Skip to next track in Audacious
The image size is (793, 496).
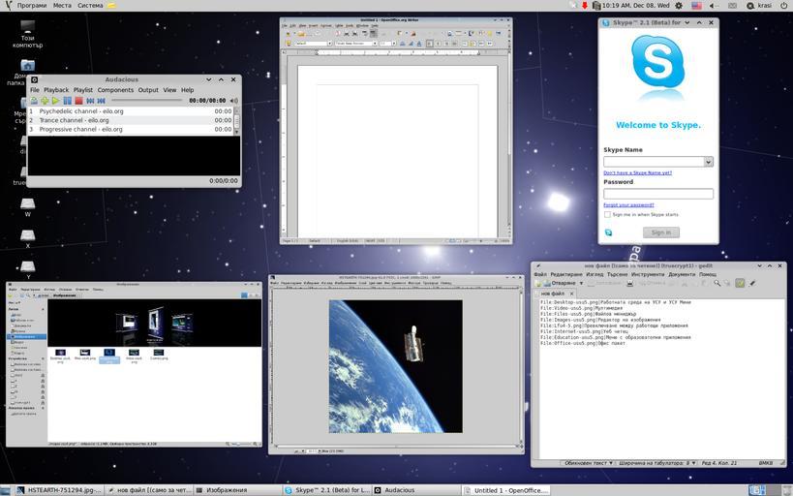(101, 101)
